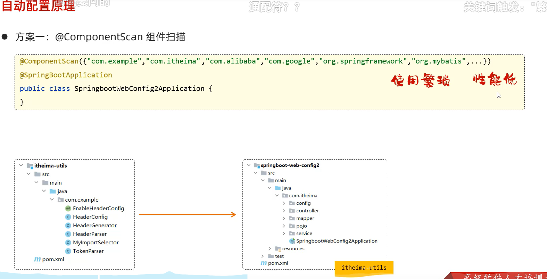This screenshot has width=547, height=279.
Task: Collapse the main node in itheima-utils
Action: point(36,183)
